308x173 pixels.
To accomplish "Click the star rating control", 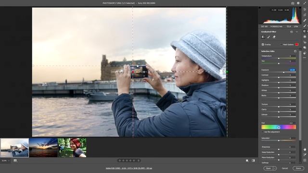I will pyautogui.click(x=127, y=161).
